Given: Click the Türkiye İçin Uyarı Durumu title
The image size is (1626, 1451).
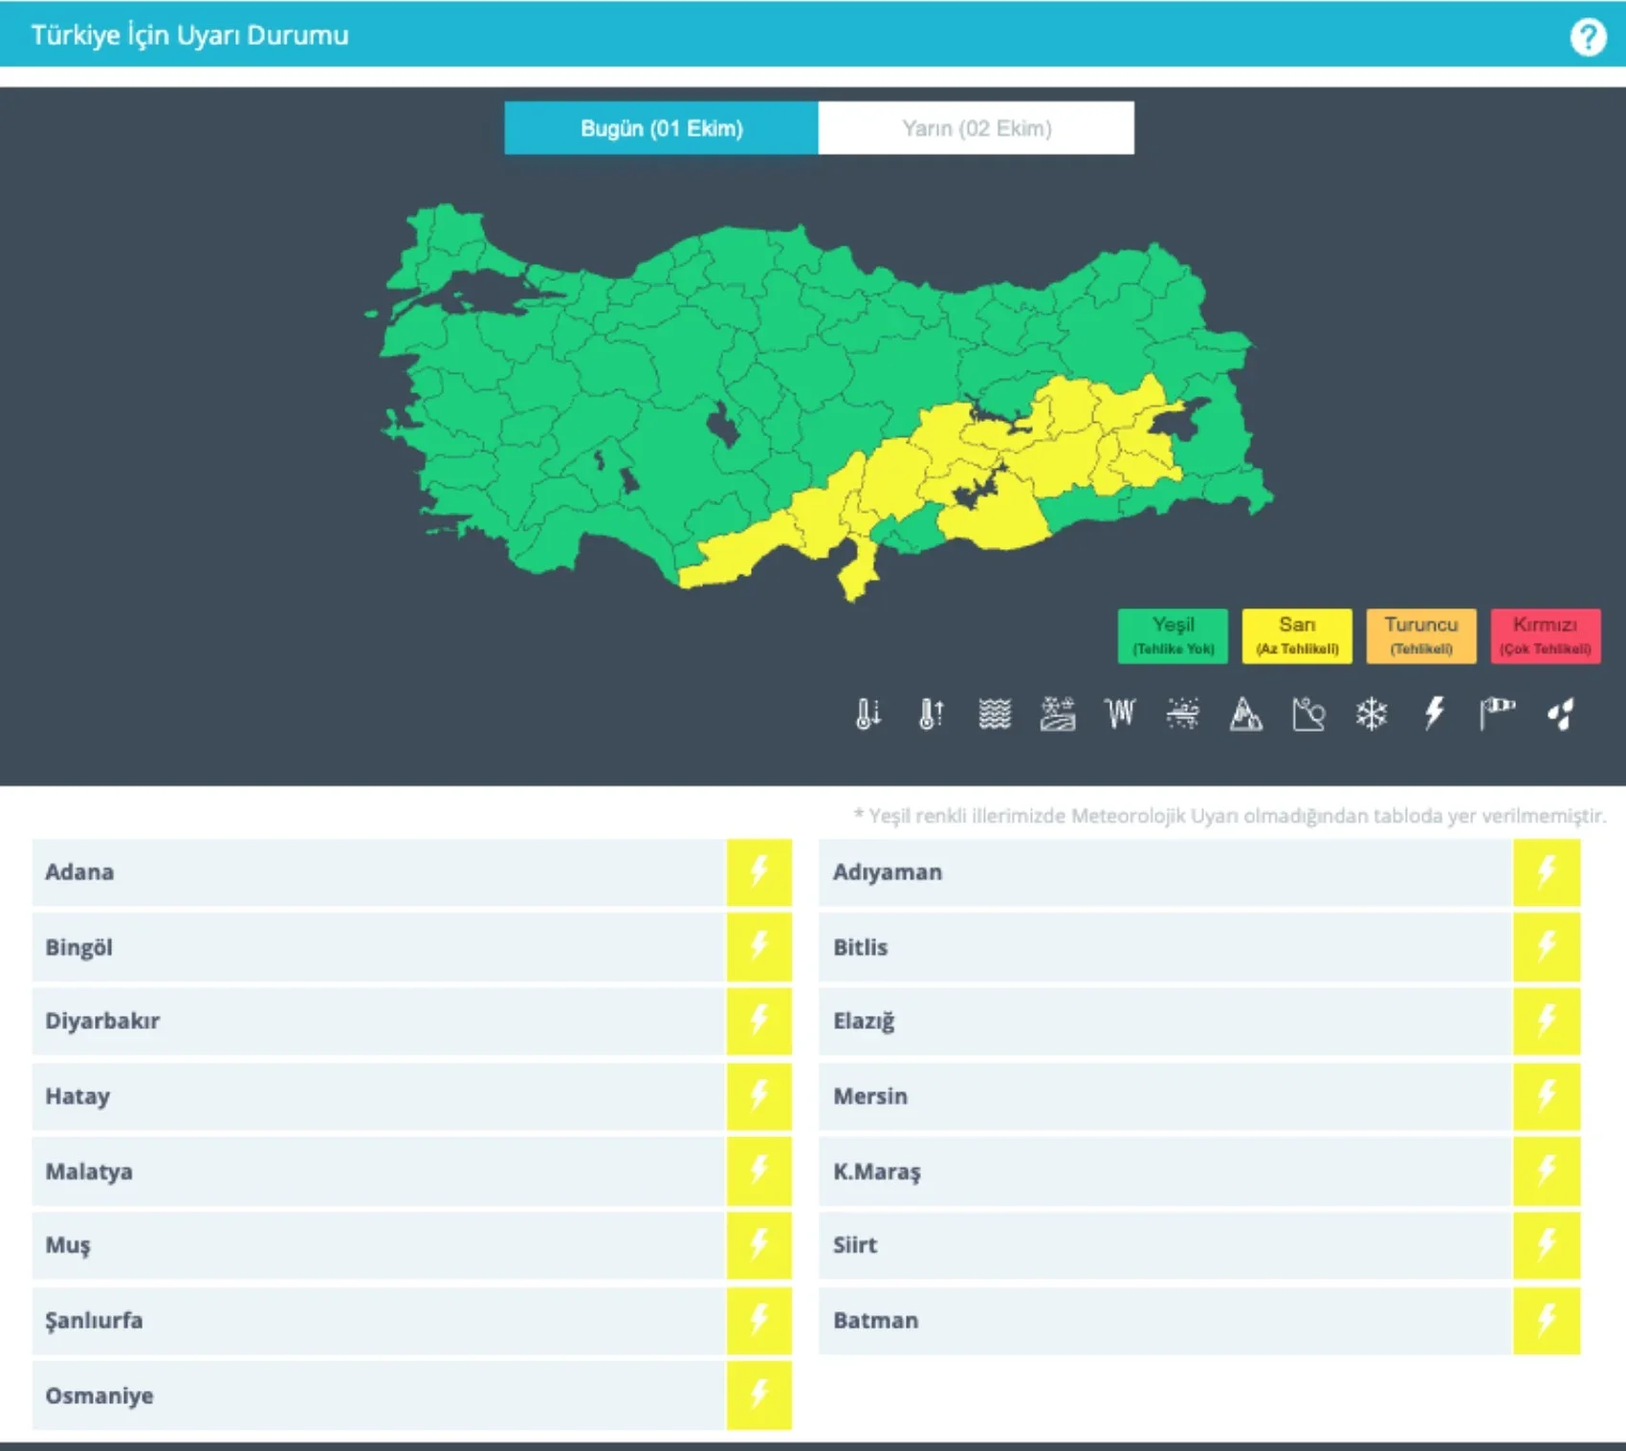Looking at the screenshot, I should [x=189, y=35].
